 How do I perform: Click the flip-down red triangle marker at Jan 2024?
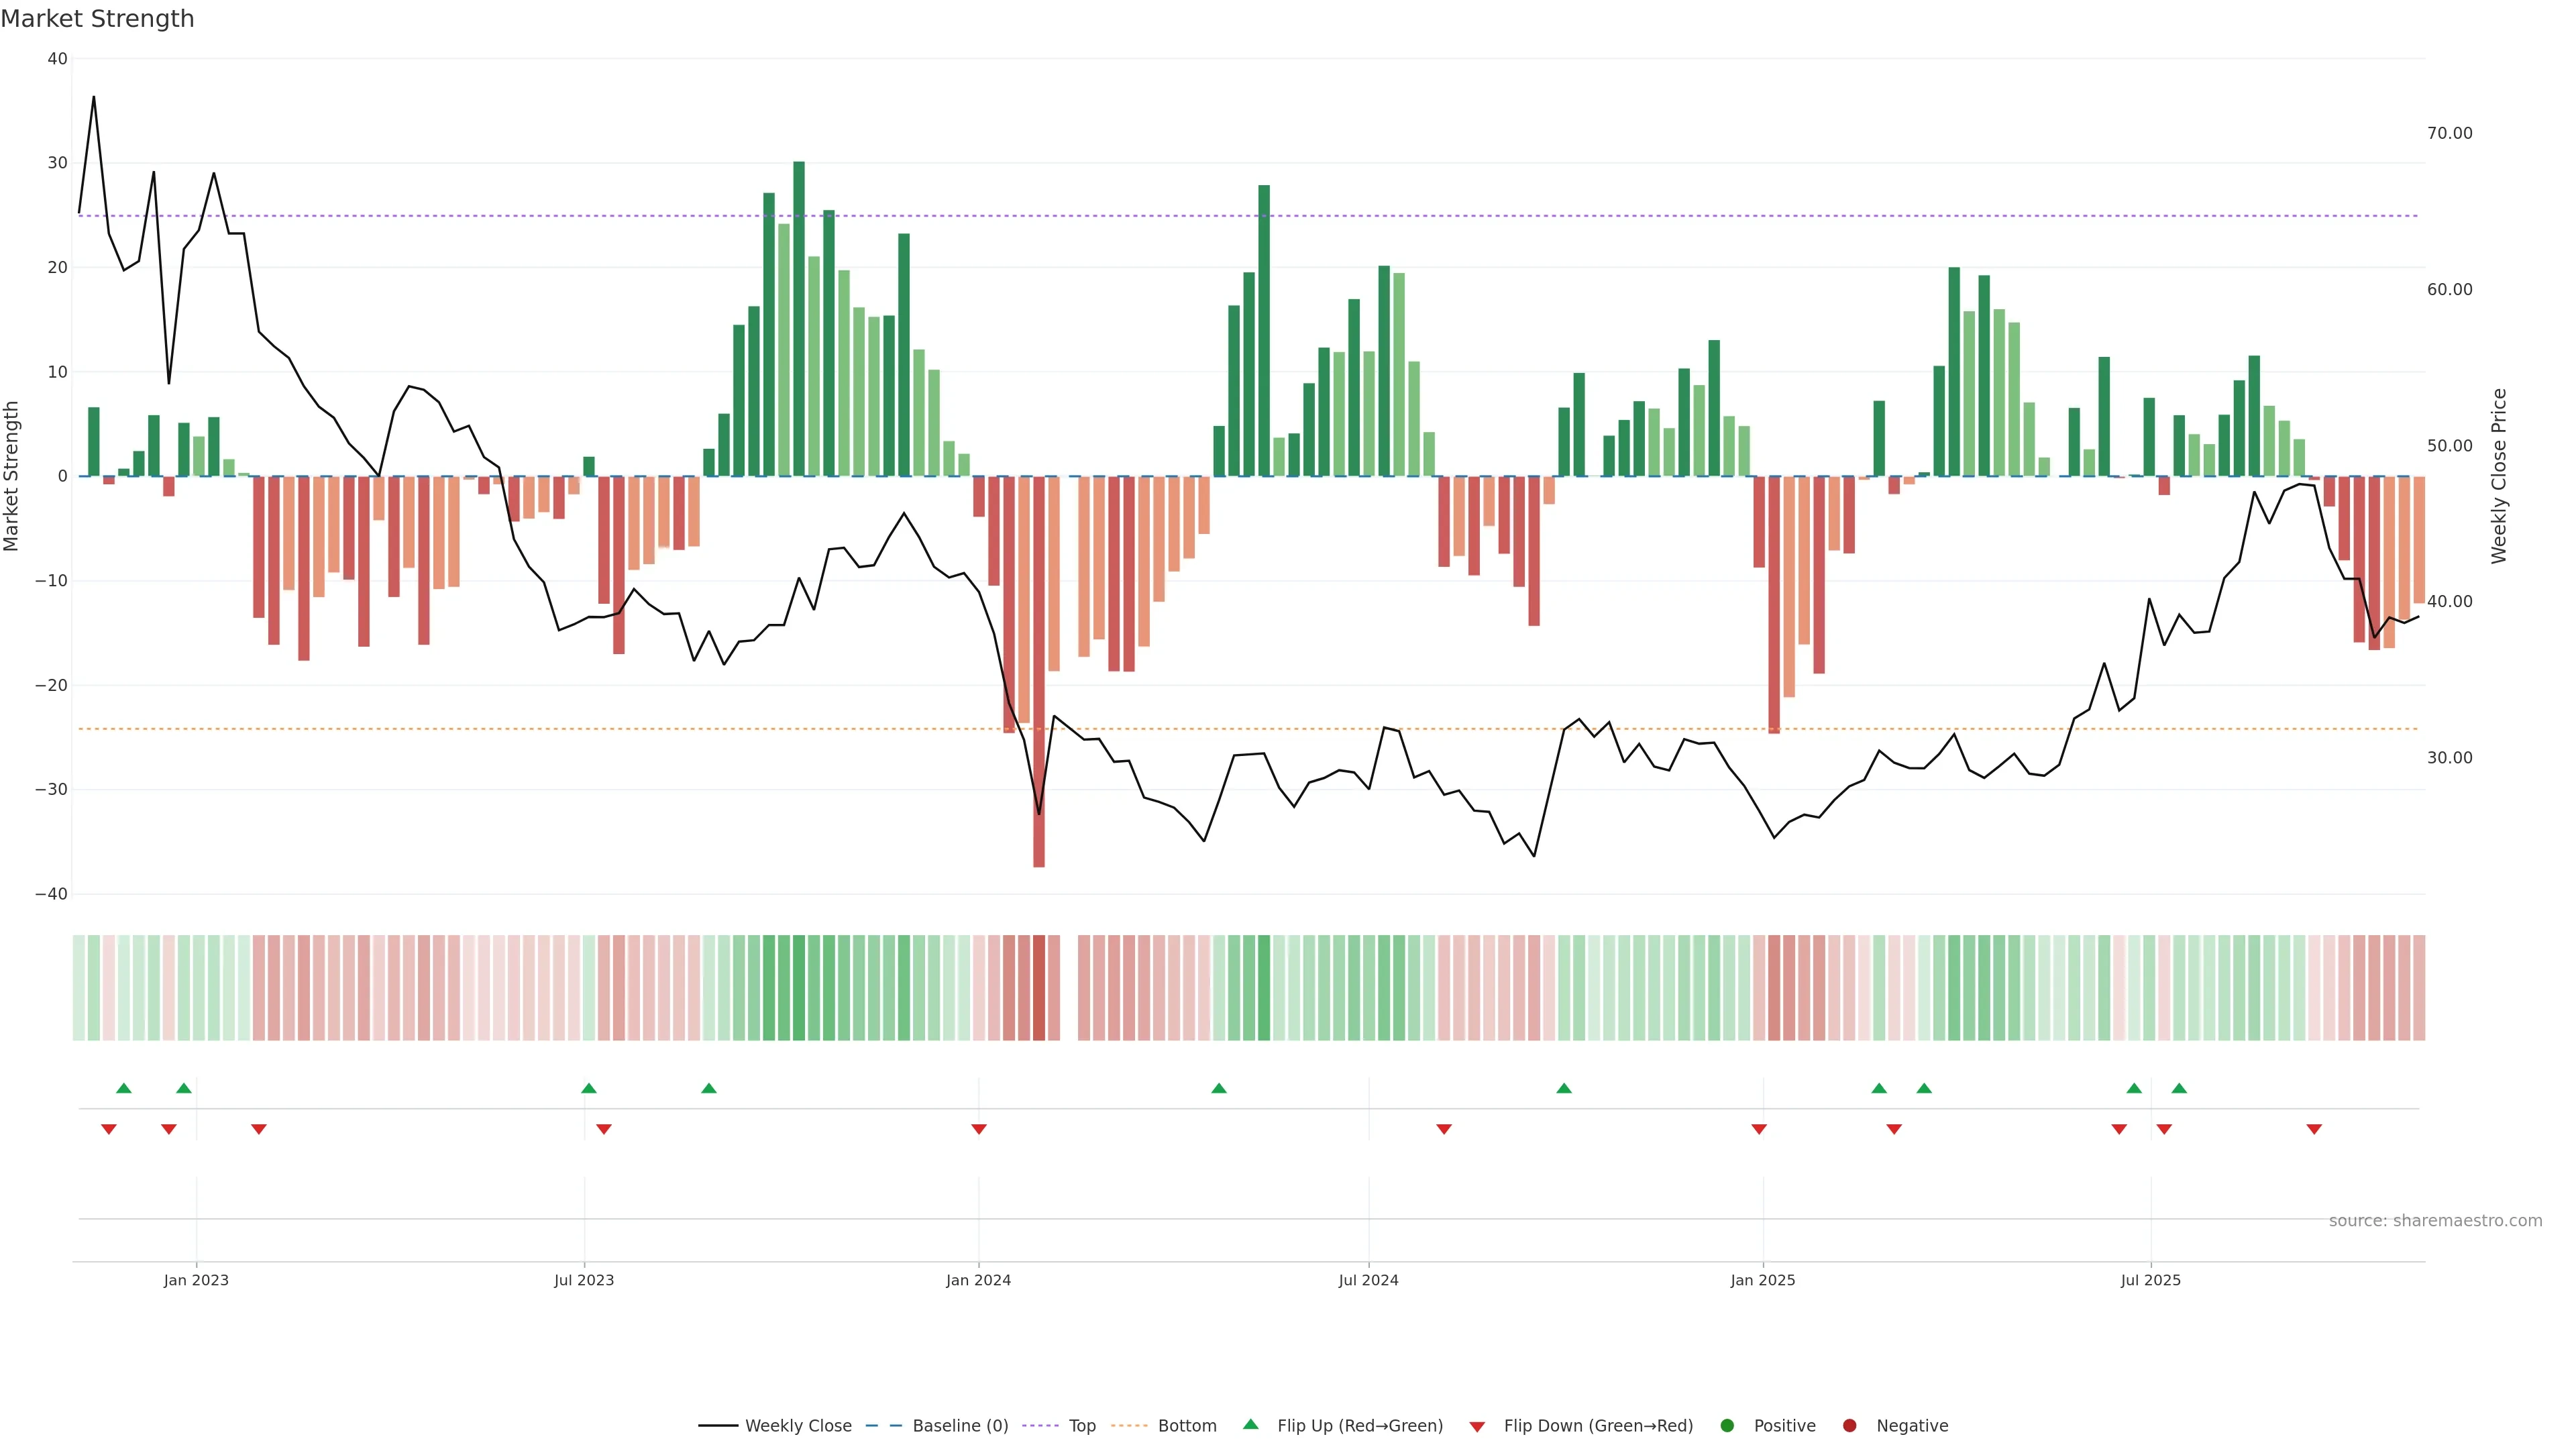click(x=979, y=1129)
